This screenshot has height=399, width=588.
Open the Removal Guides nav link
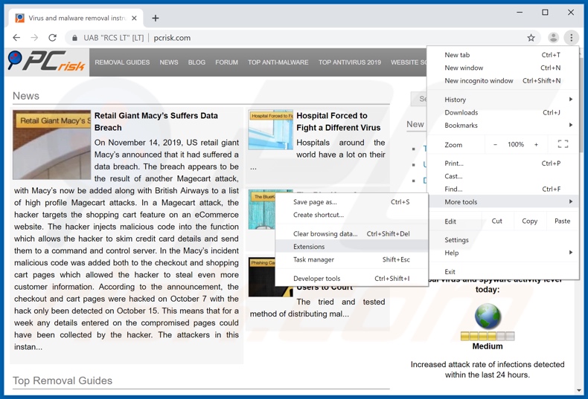(122, 62)
